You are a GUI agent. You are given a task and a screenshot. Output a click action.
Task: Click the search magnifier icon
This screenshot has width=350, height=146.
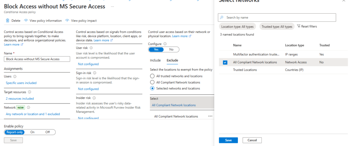pos(221,17)
